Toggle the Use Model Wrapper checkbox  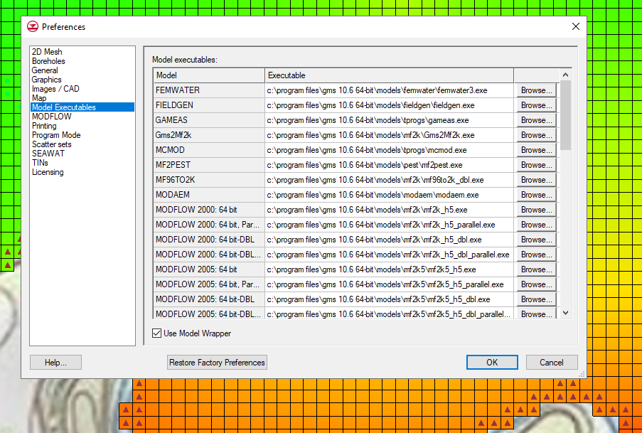point(157,333)
